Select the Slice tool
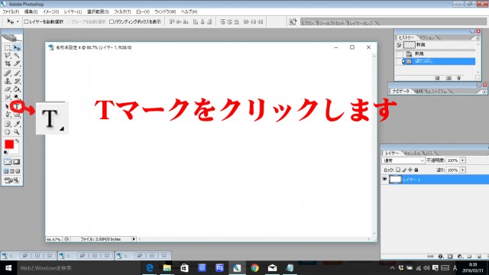The width and height of the screenshot is (489, 275). [17, 63]
